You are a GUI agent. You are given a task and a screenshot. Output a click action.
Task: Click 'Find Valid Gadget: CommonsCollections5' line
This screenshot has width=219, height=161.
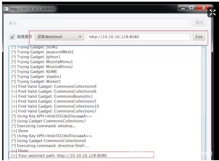tap(54, 101)
